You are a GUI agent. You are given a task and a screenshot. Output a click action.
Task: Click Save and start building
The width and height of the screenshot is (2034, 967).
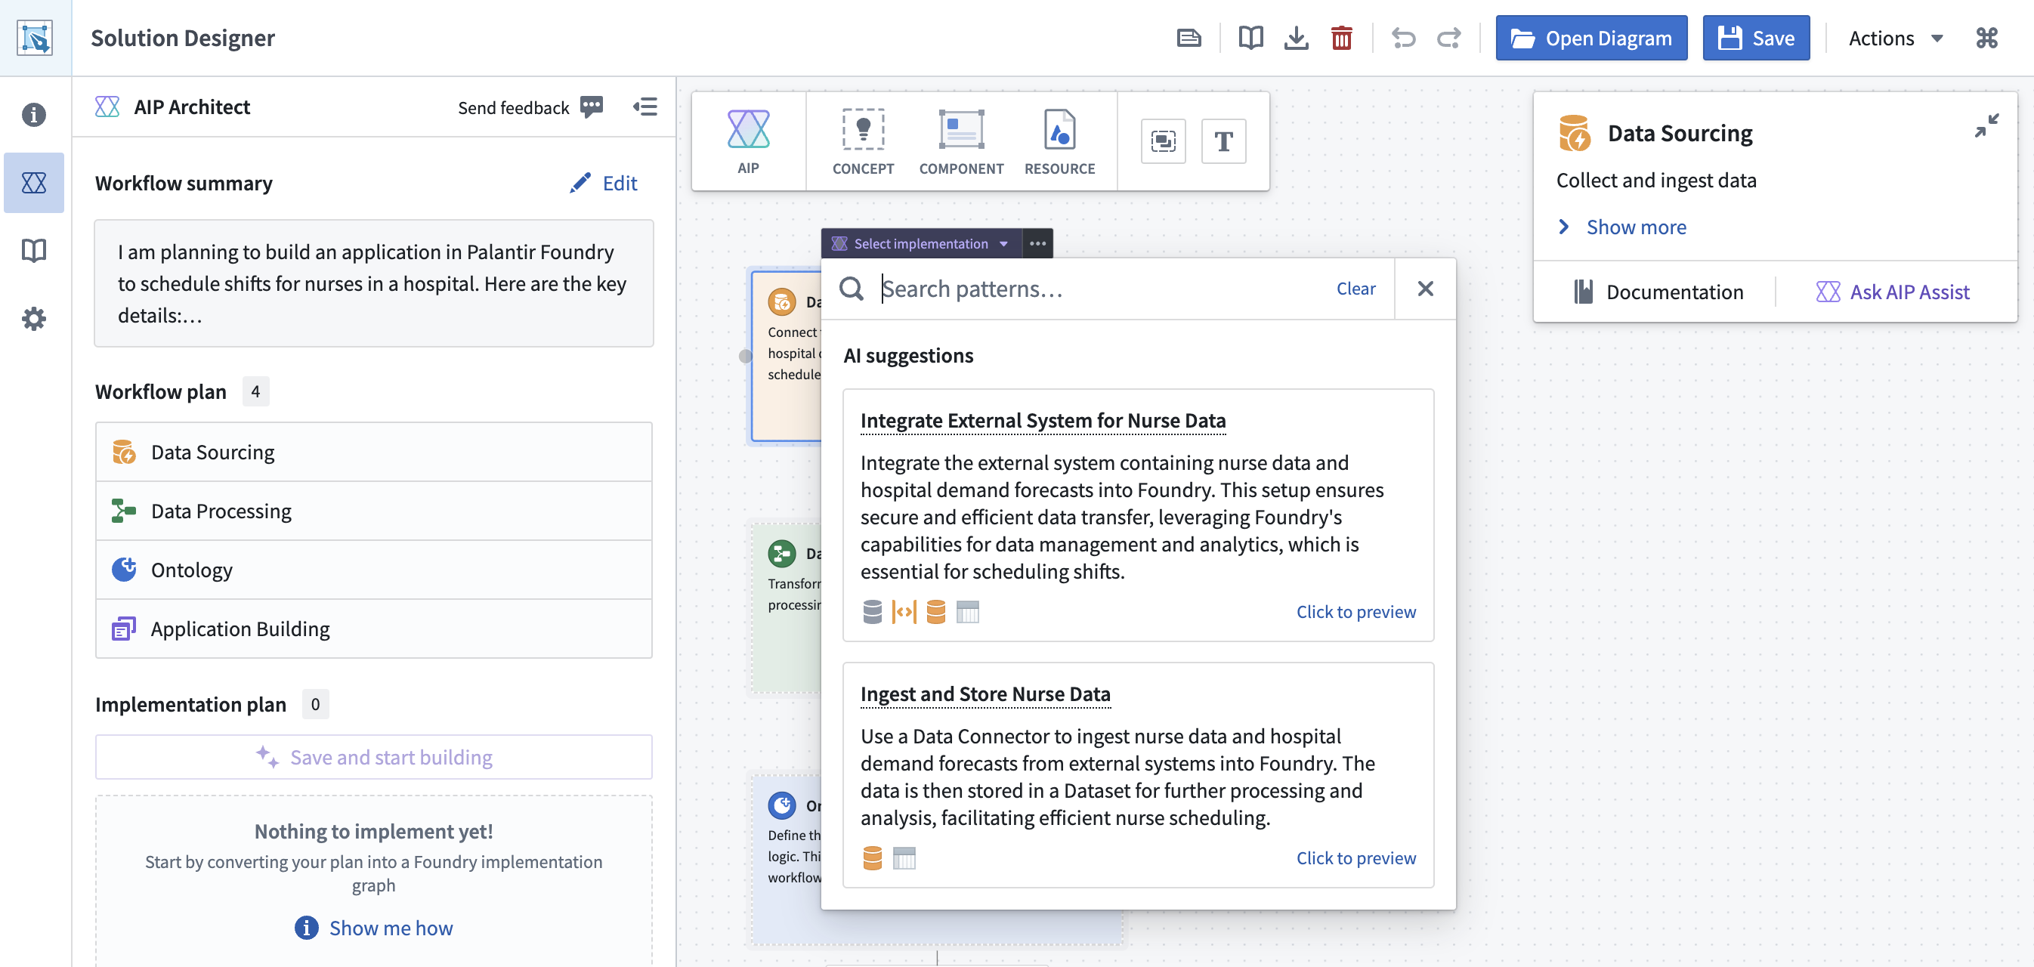click(373, 757)
